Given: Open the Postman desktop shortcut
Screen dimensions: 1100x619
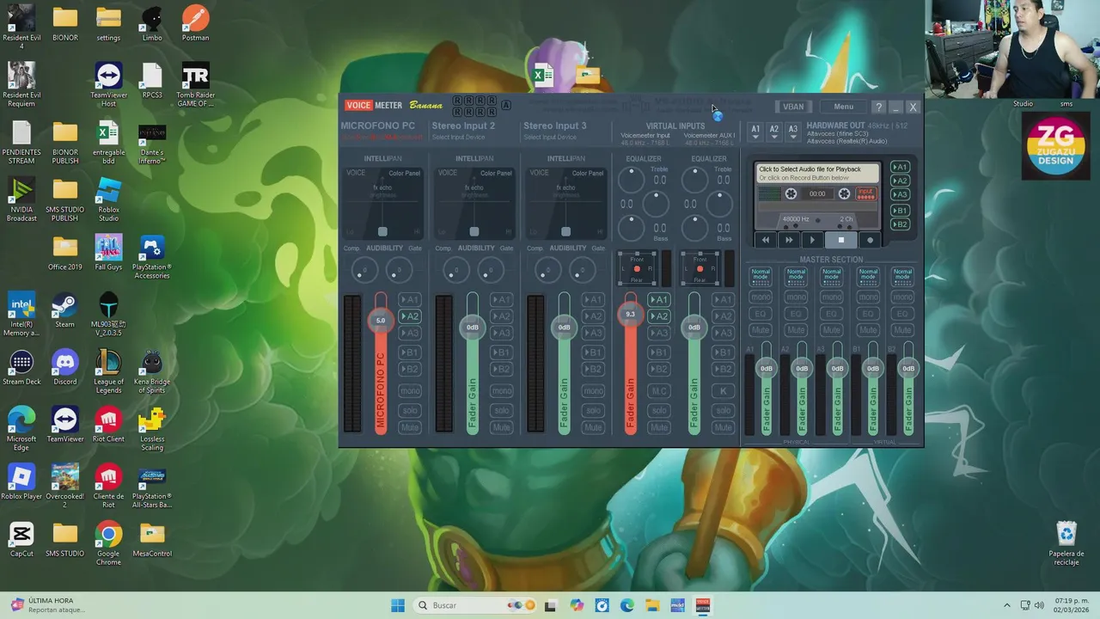Looking at the screenshot, I should (195, 23).
